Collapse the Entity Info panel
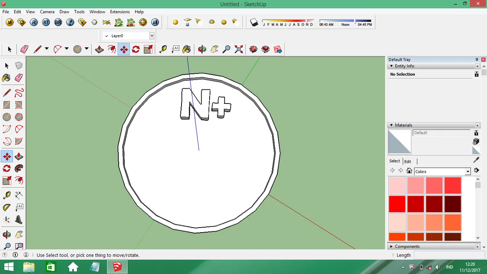Image resolution: width=487 pixels, height=274 pixels. 391,66
